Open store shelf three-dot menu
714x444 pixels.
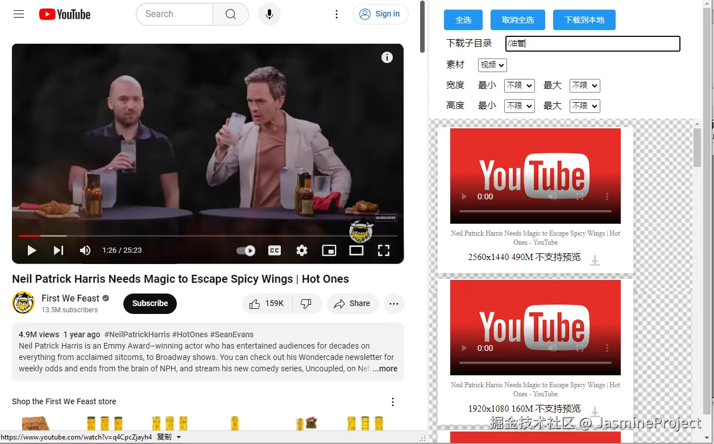pyautogui.click(x=392, y=402)
